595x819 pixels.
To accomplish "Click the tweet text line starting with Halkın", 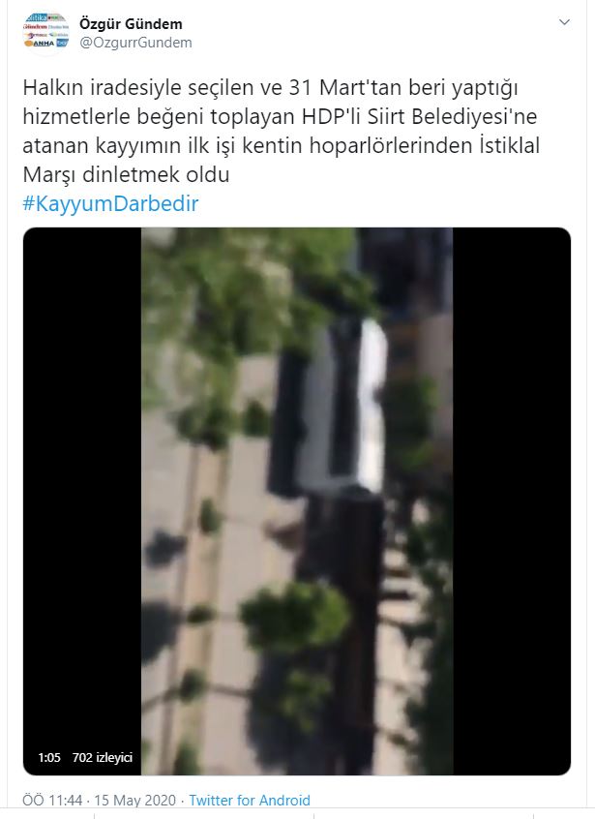I will click(x=270, y=88).
